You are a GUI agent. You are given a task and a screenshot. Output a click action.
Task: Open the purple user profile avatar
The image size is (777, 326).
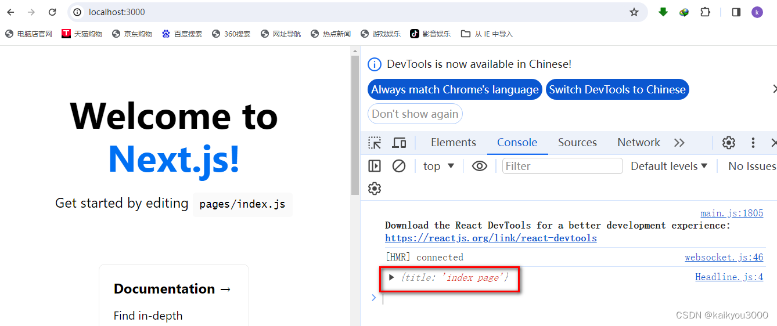click(x=757, y=12)
